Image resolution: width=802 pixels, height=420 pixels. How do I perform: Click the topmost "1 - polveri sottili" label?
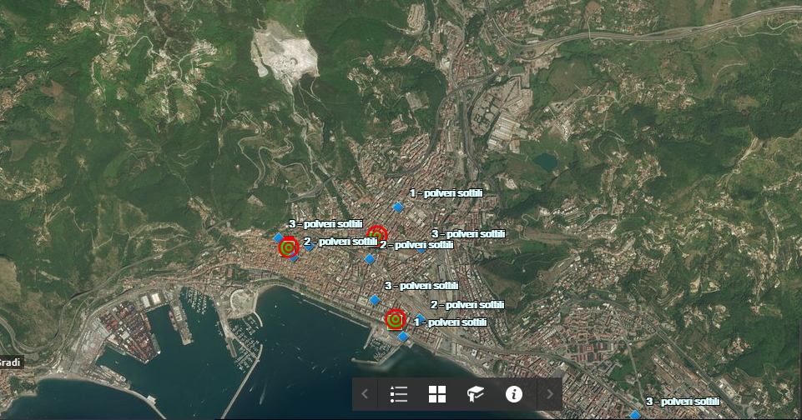pos(447,193)
